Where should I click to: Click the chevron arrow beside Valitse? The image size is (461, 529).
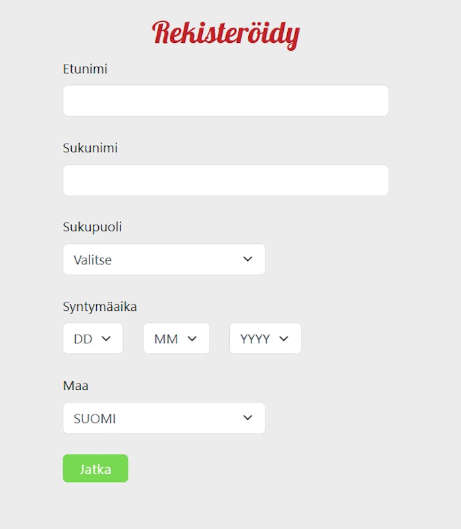pyautogui.click(x=248, y=260)
